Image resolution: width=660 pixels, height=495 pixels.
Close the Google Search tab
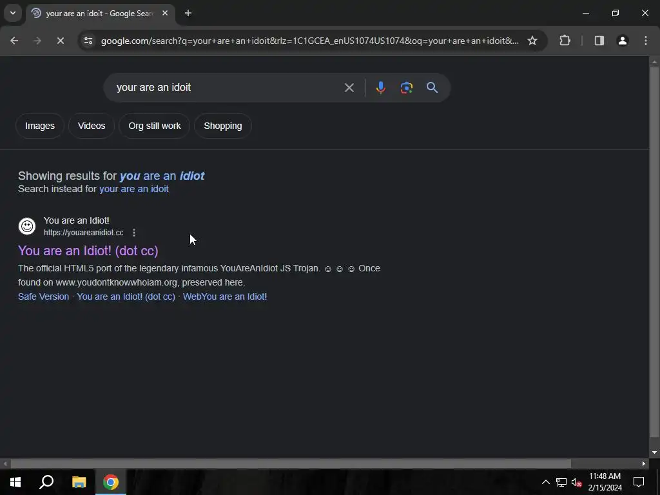165,13
